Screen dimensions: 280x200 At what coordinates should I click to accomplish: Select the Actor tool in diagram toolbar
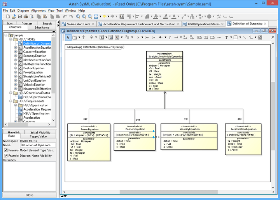92,37
